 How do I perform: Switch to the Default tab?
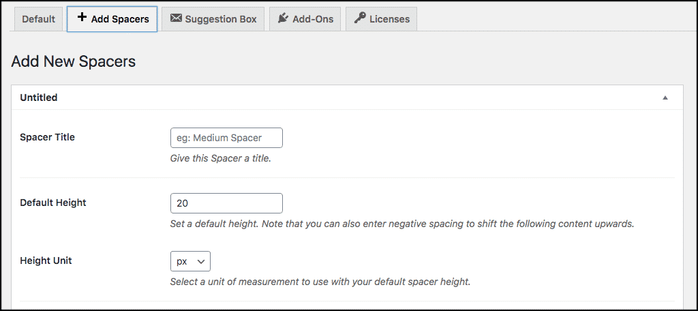[x=38, y=19]
